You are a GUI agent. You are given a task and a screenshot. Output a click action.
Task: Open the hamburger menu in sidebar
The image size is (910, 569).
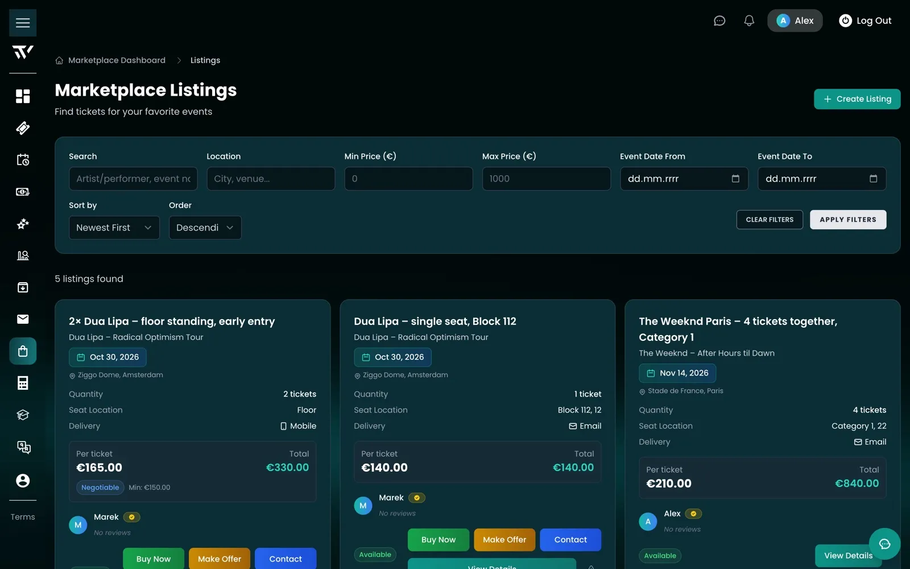pos(23,23)
